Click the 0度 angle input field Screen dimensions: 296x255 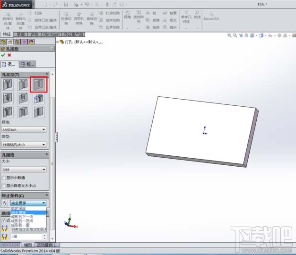point(26,237)
